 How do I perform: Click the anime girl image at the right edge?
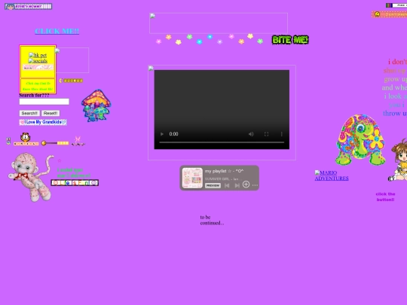click(x=399, y=160)
